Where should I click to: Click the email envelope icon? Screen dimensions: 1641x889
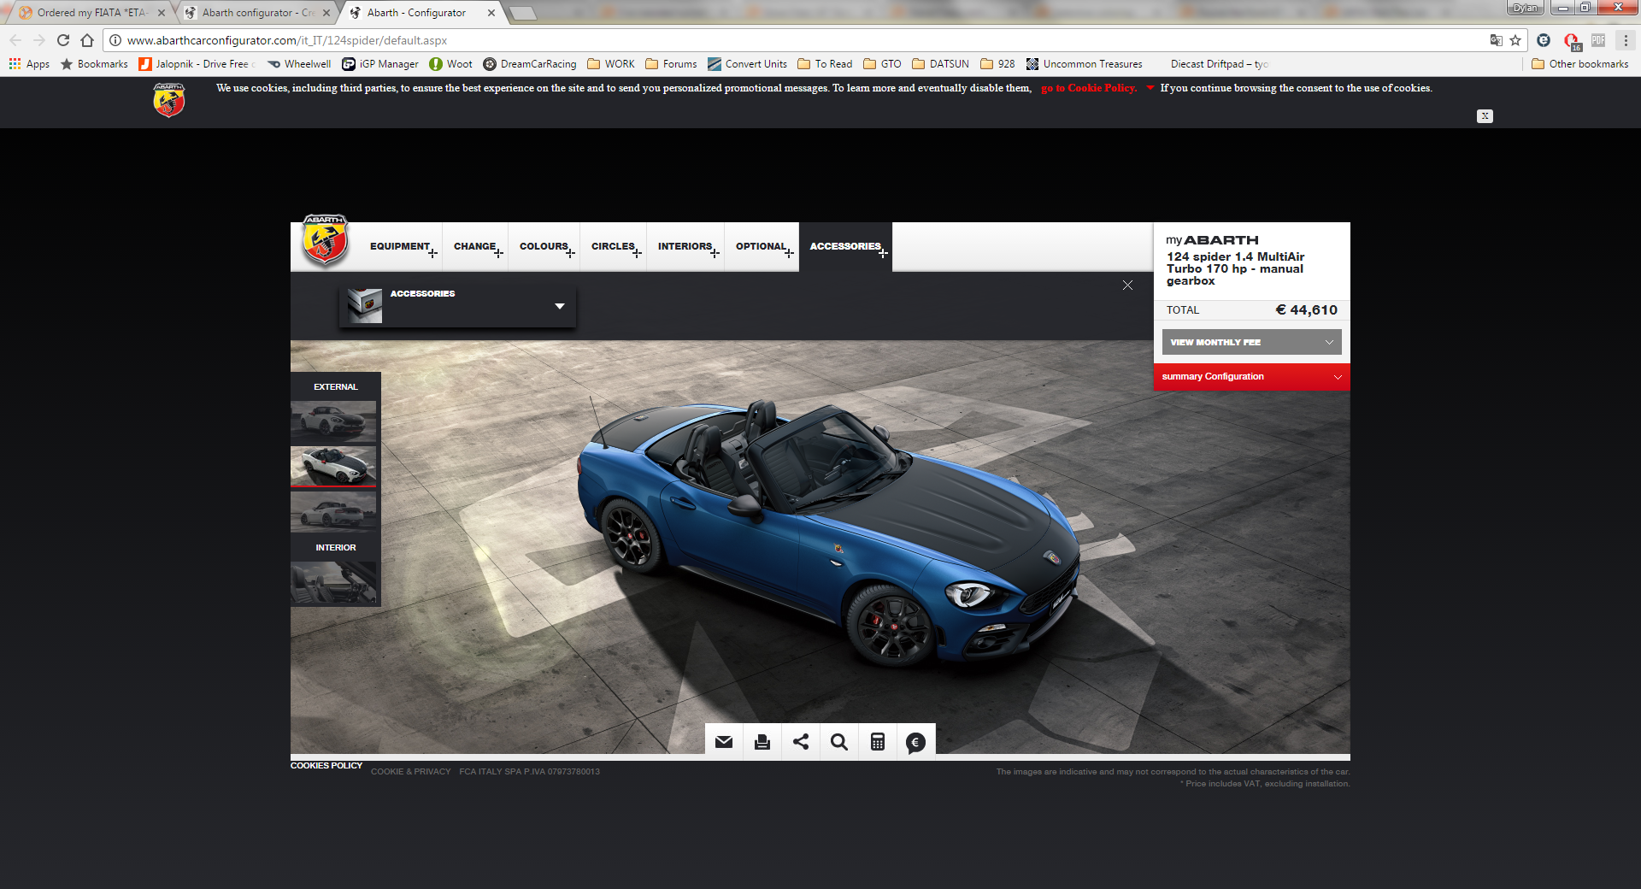pos(724,742)
